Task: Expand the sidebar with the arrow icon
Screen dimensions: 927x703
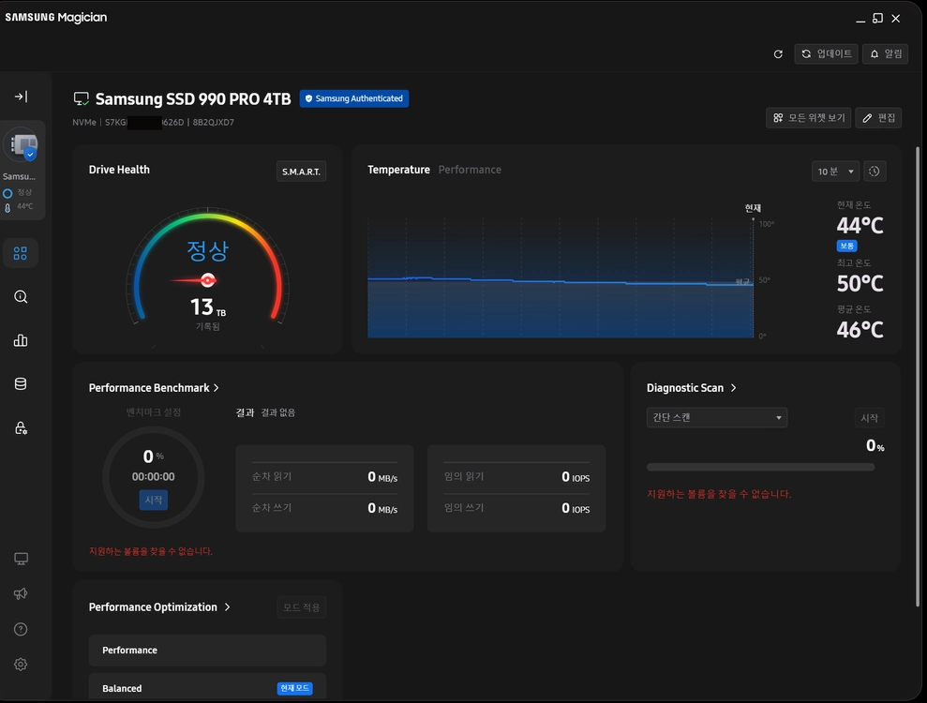Action: pos(21,97)
